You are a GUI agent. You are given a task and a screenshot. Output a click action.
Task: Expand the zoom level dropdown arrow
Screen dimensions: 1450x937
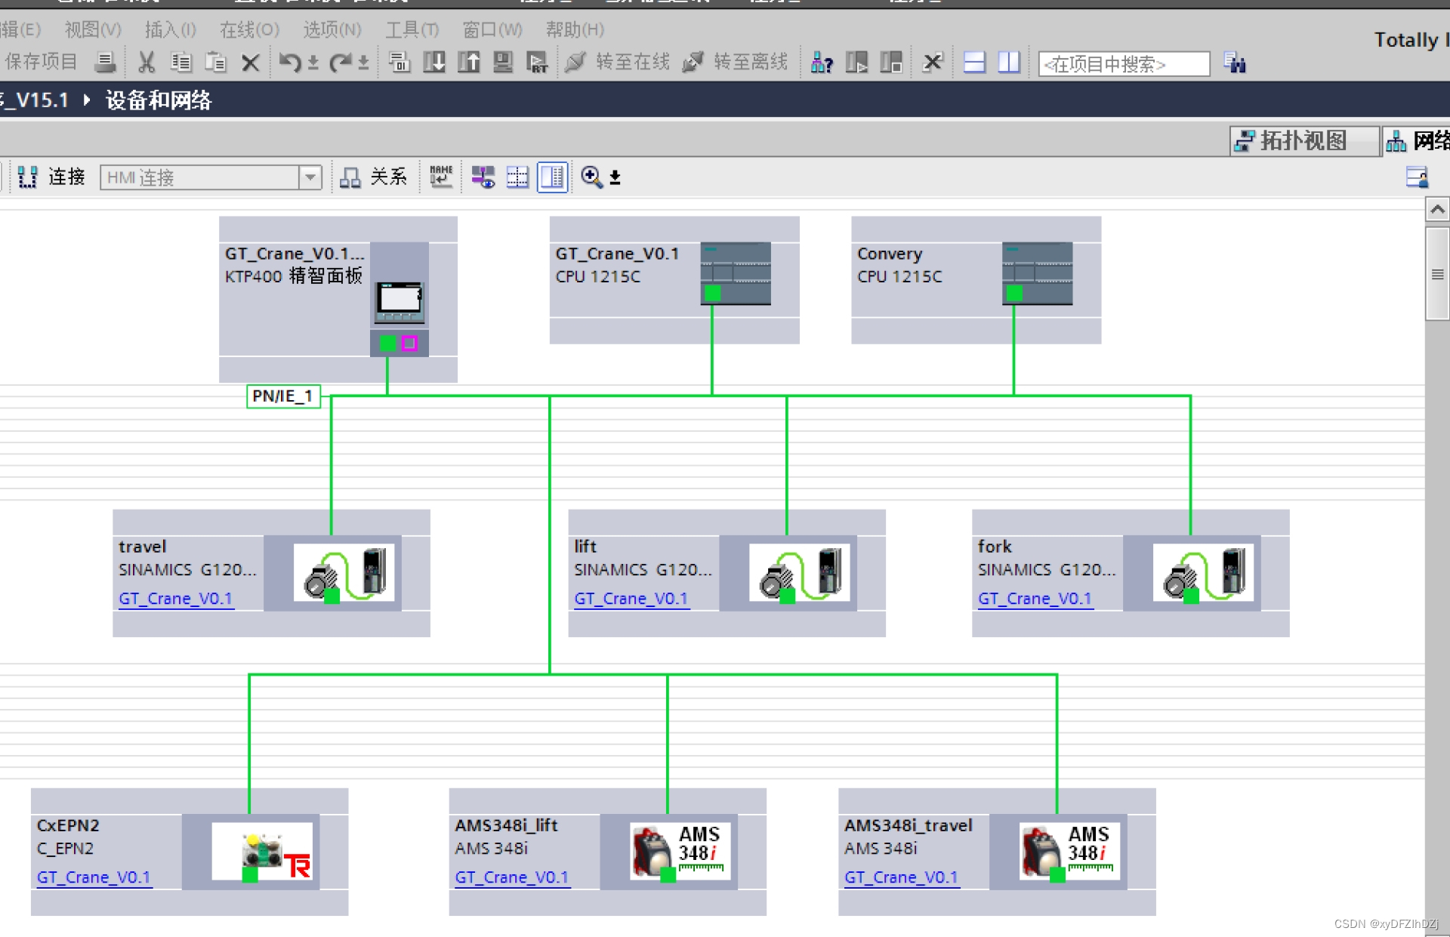[615, 178]
